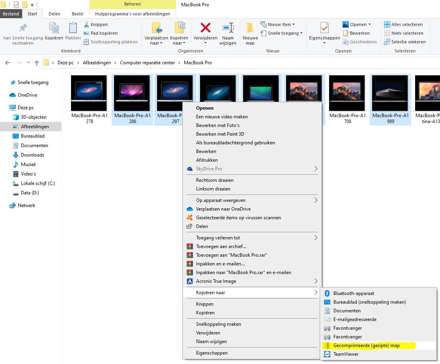Click Selectie omkeren in ribbon
Viewport: 440px width, 364px height.
(408, 42)
